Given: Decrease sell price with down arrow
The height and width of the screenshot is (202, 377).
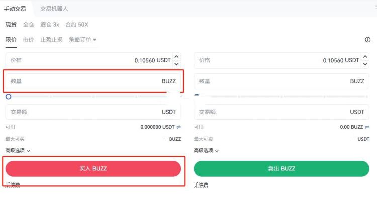Looking at the screenshot, I should pos(365,64).
